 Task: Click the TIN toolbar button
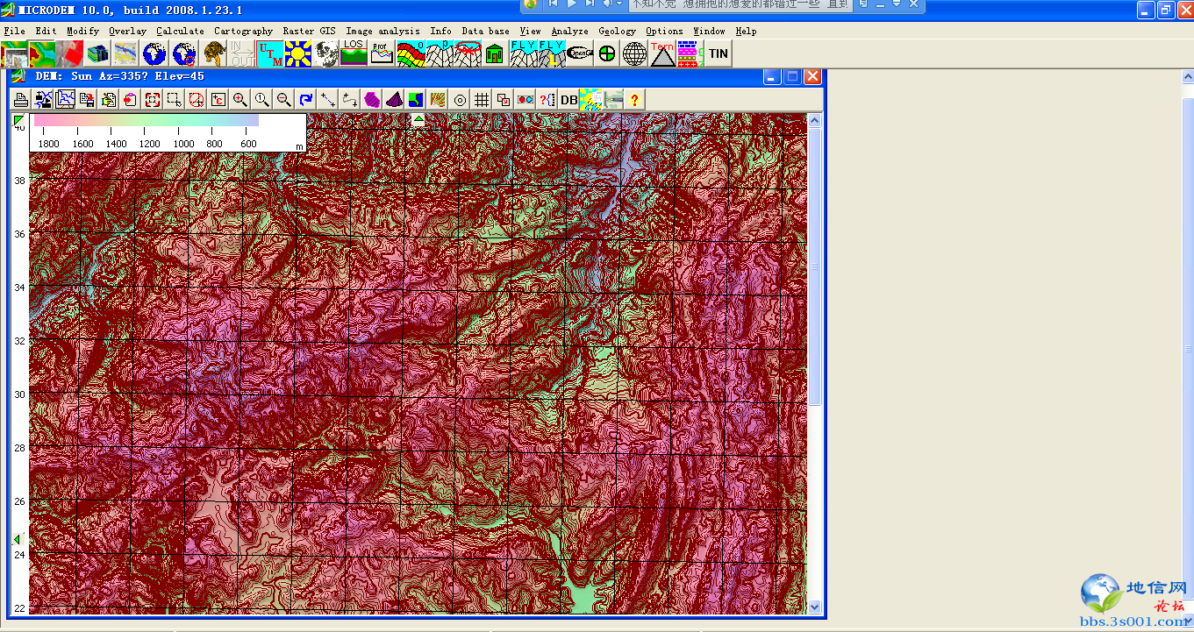click(x=719, y=53)
